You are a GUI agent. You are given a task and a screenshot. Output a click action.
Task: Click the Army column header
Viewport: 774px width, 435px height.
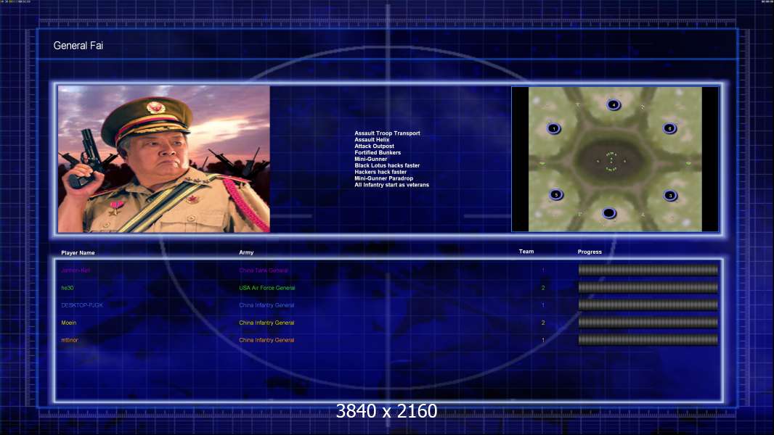click(246, 252)
